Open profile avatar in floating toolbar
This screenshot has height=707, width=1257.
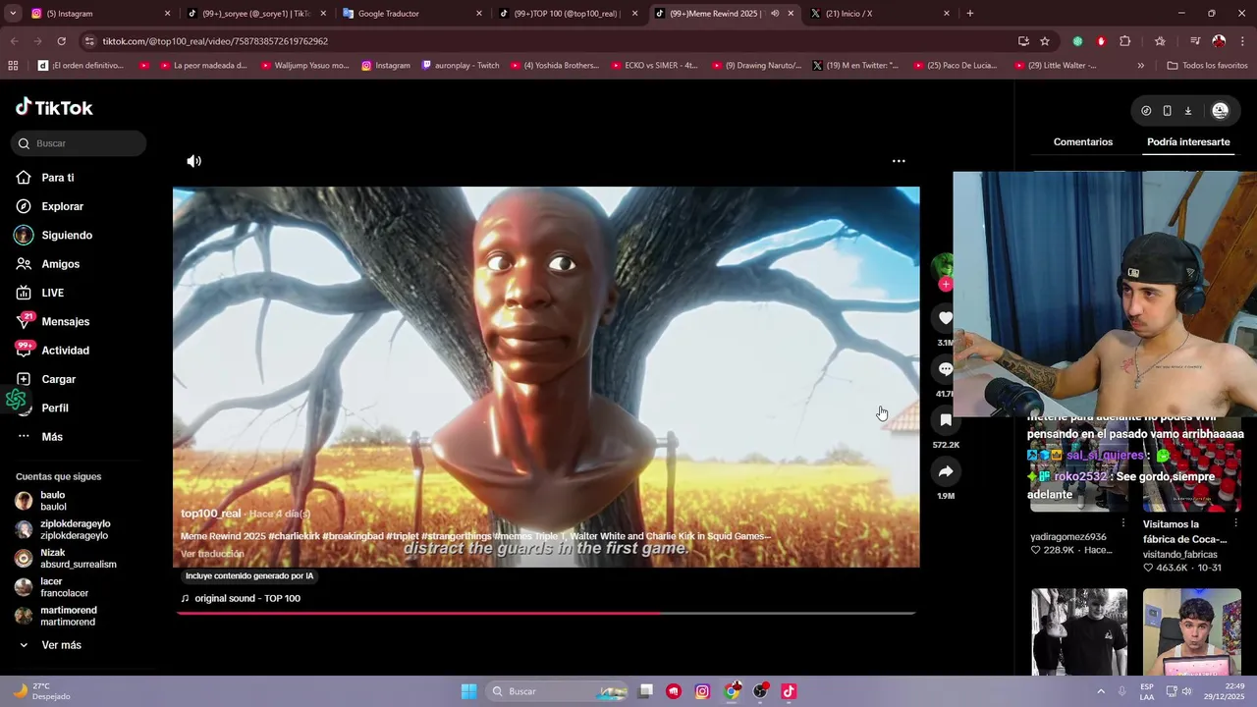tap(1220, 111)
